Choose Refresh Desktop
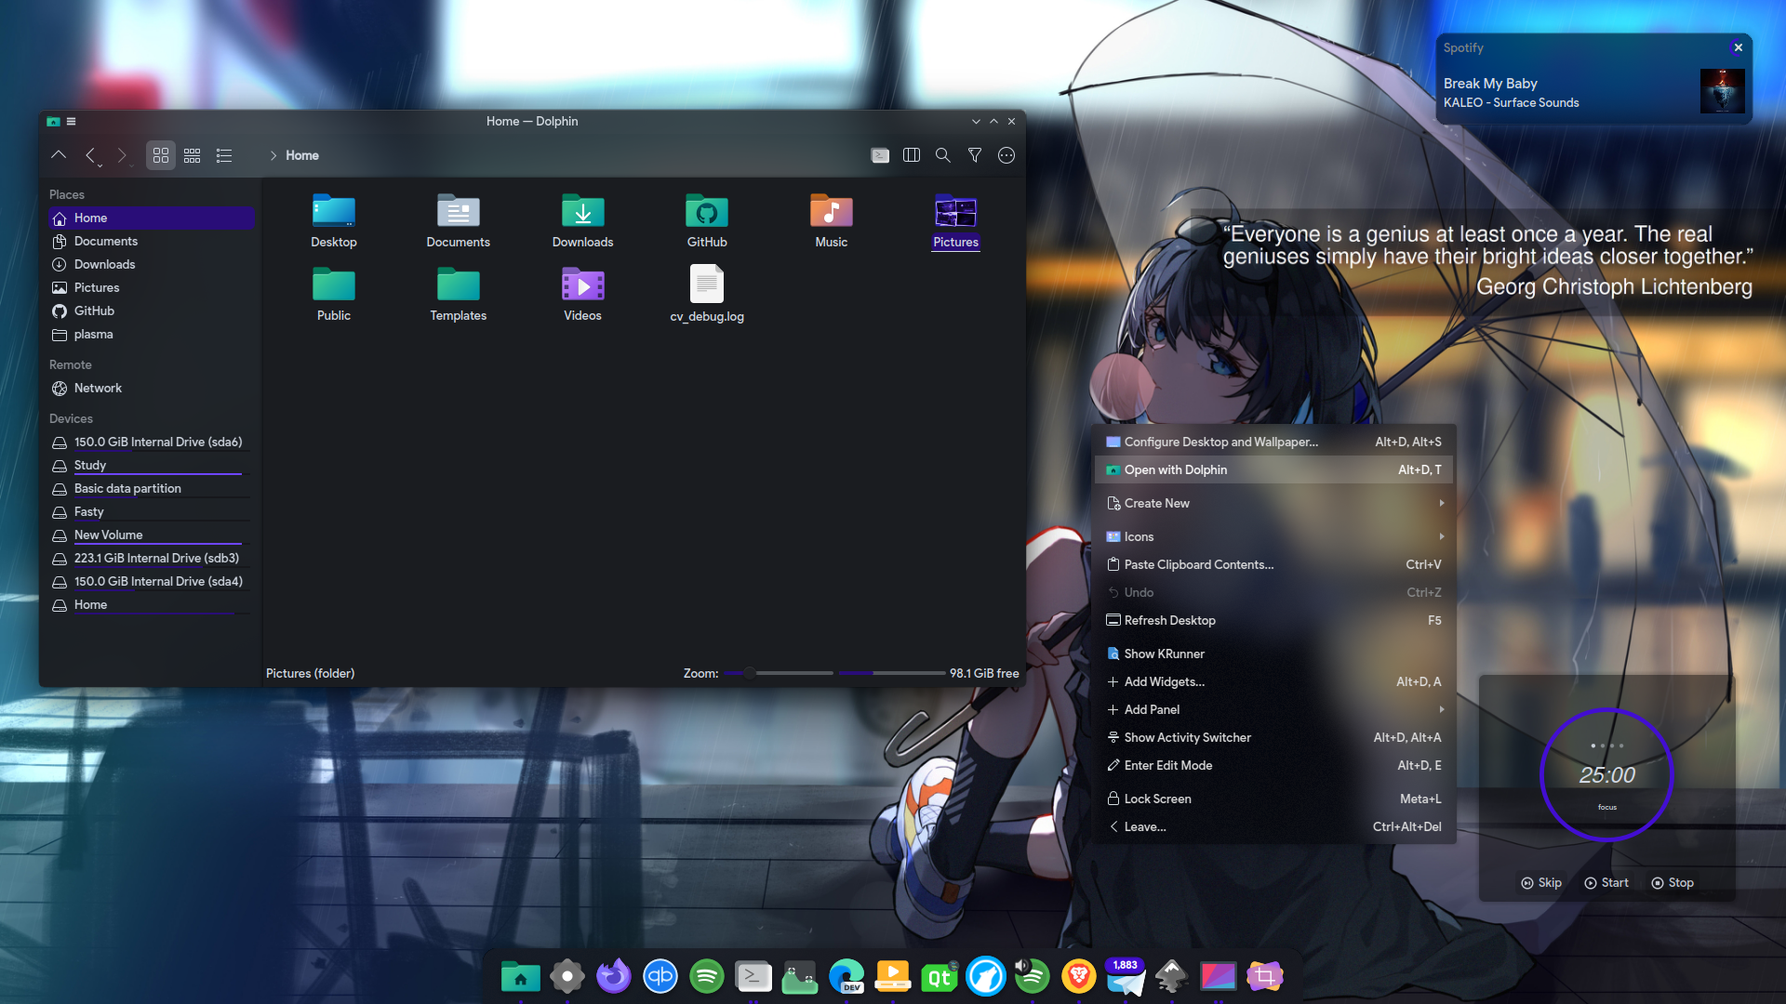The image size is (1786, 1004). pyautogui.click(x=1273, y=620)
